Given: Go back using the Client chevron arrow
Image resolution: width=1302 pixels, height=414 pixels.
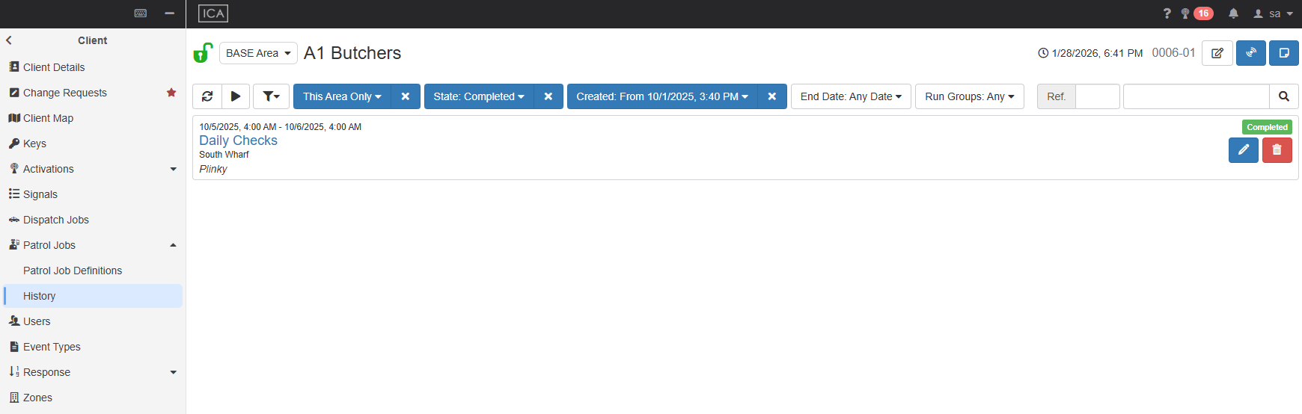Looking at the screenshot, I should pyautogui.click(x=9, y=40).
